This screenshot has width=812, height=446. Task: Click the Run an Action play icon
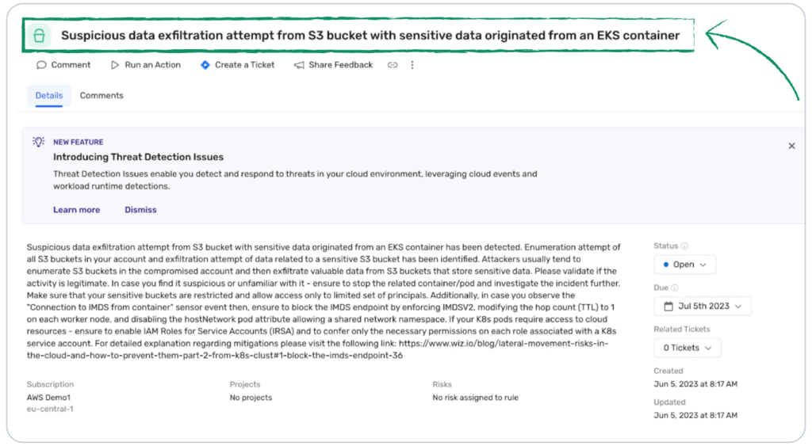click(x=115, y=65)
